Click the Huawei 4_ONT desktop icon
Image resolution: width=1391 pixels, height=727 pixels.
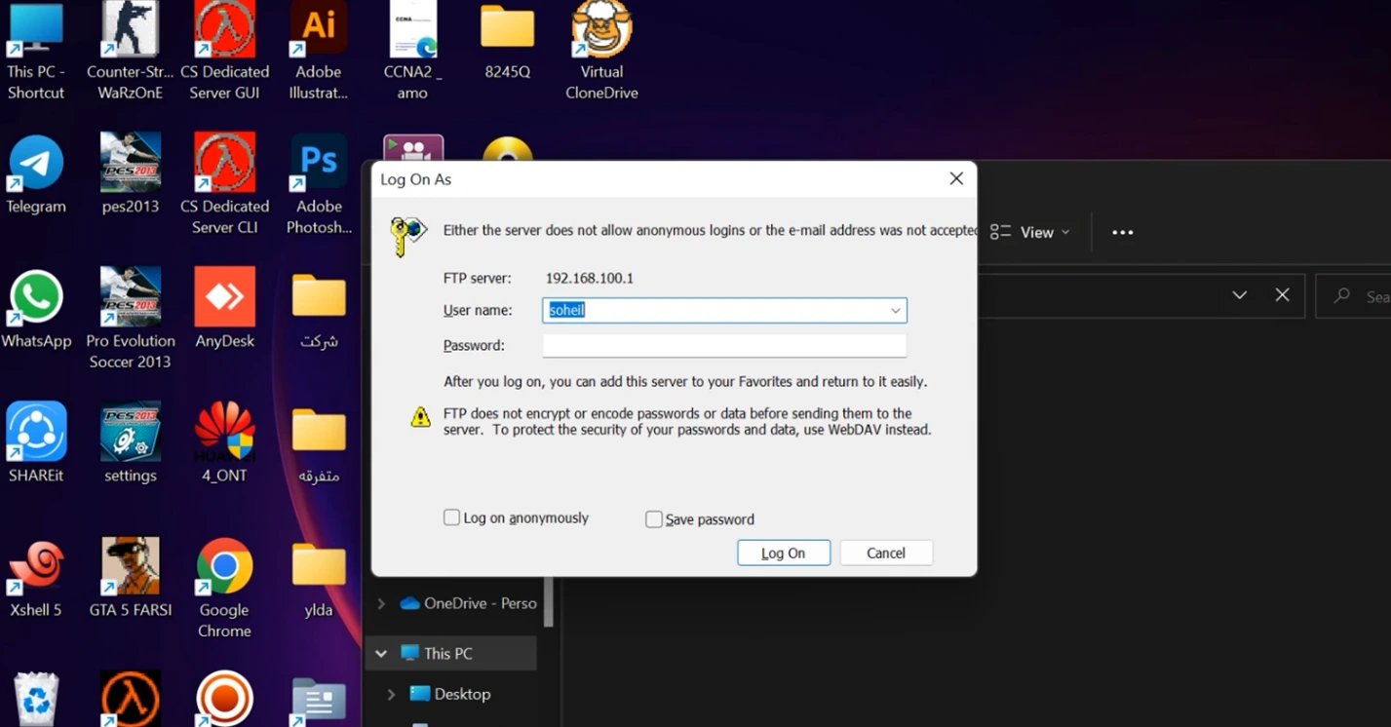(224, 444)
